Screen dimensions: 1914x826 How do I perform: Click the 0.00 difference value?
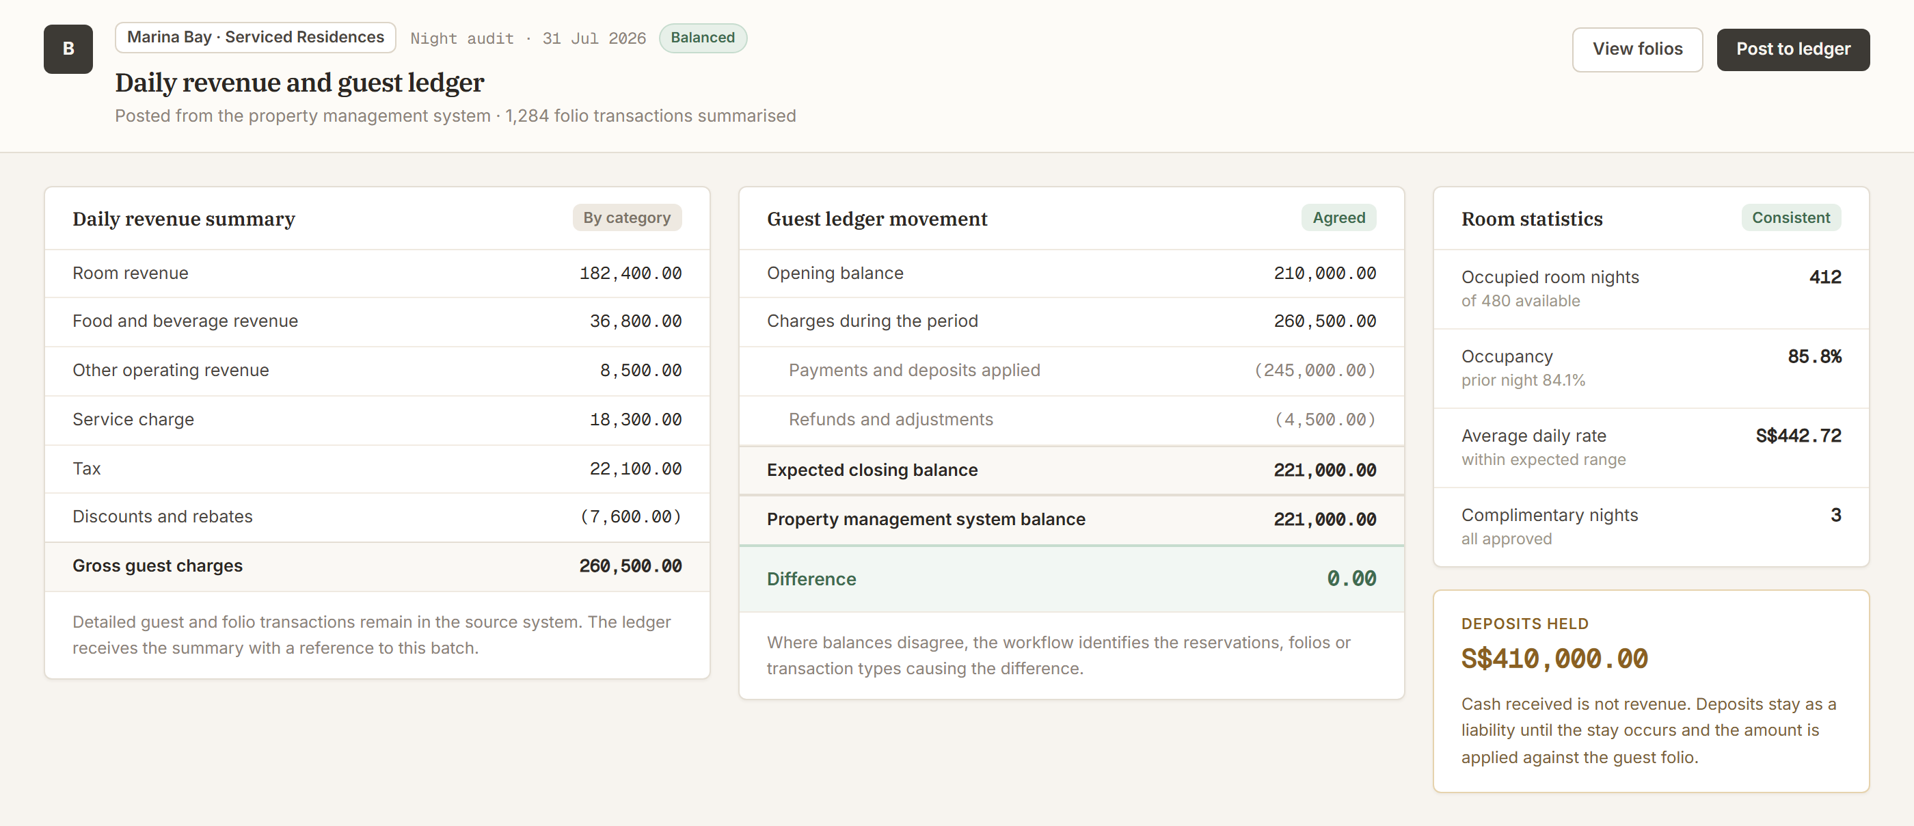point(1351,578)
